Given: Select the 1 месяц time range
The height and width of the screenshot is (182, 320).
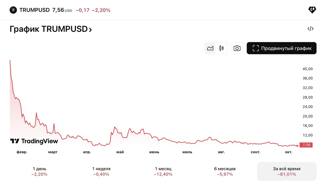Looking at the screenshot, I should [163, 171].
